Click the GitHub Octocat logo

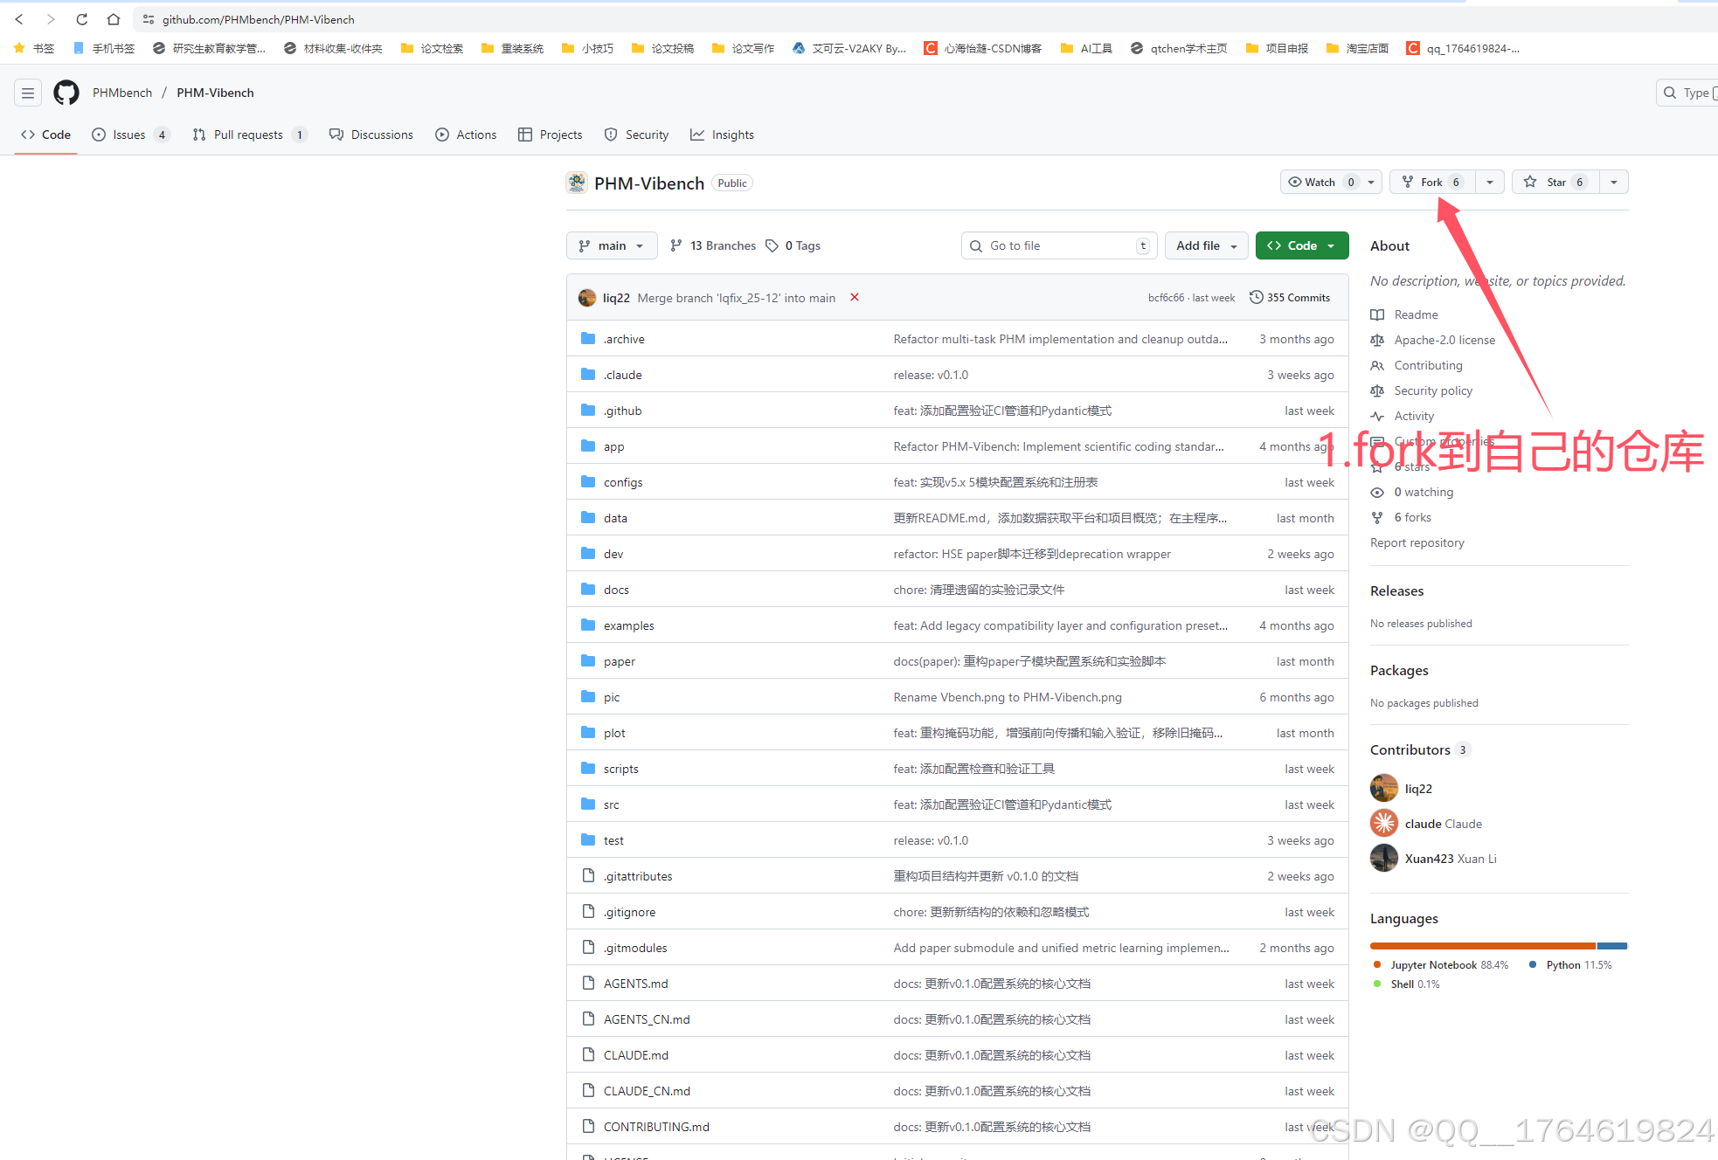[66, 93]
